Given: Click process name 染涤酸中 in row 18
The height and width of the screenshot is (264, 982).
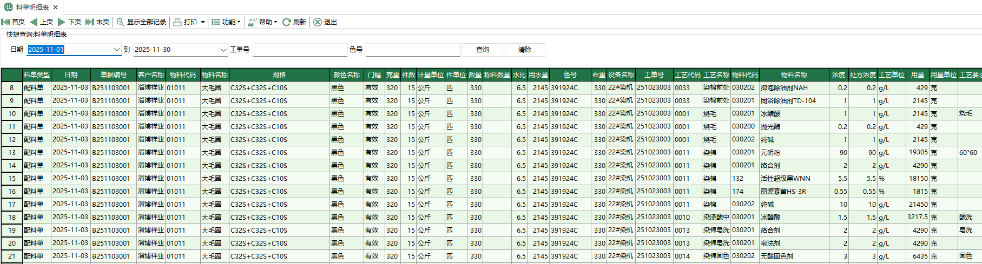Looking at the screenshot, I should pyautogui.click(x=716, y=218).
